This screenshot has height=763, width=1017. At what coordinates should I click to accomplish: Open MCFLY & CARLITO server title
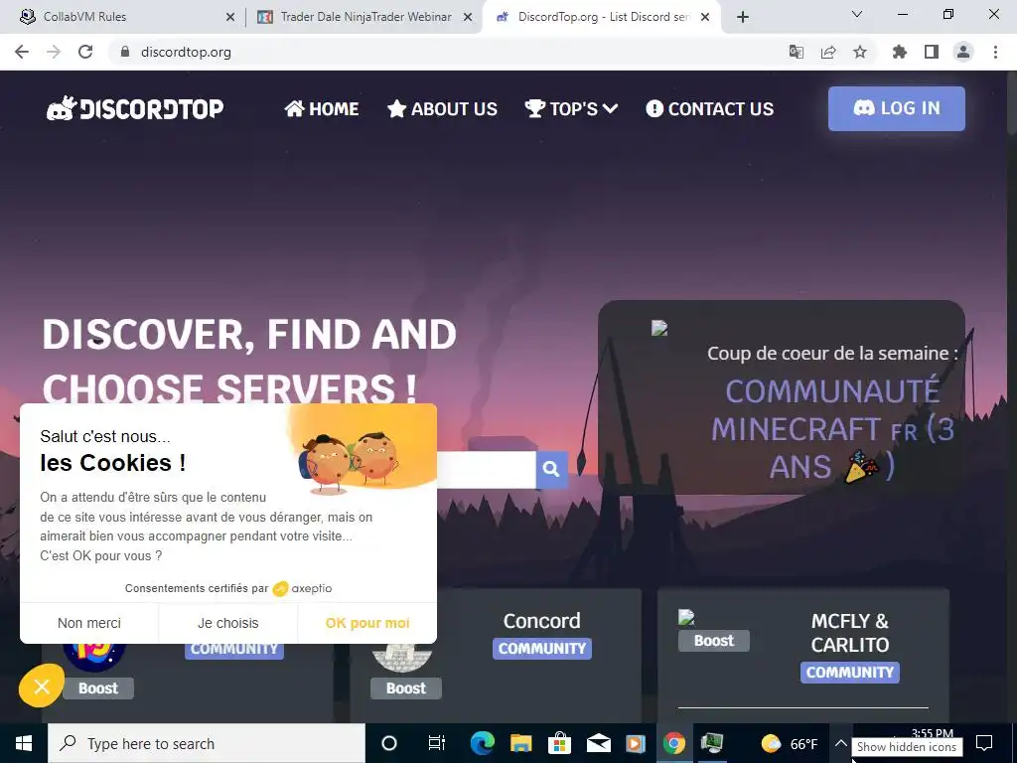coord(850,633)
